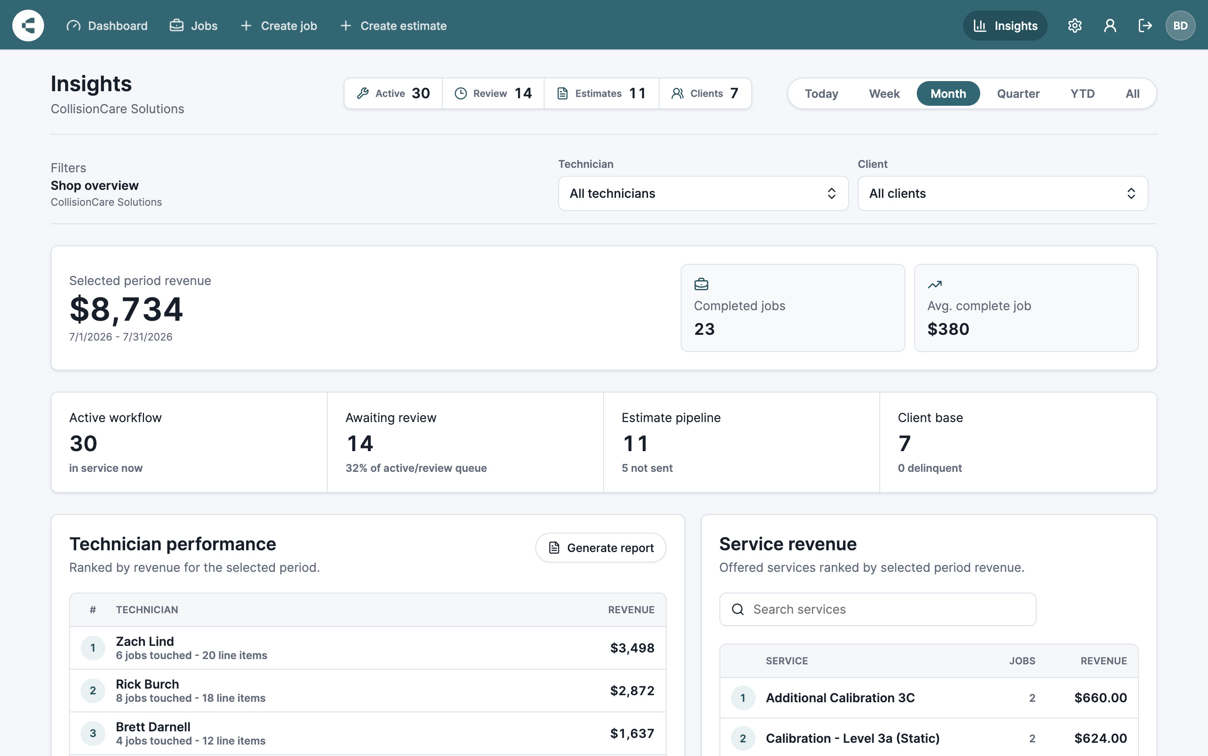This screenshot has width=1208, height=756.
Task: Open the BD avatar menu
Action: click(1181, 26)
